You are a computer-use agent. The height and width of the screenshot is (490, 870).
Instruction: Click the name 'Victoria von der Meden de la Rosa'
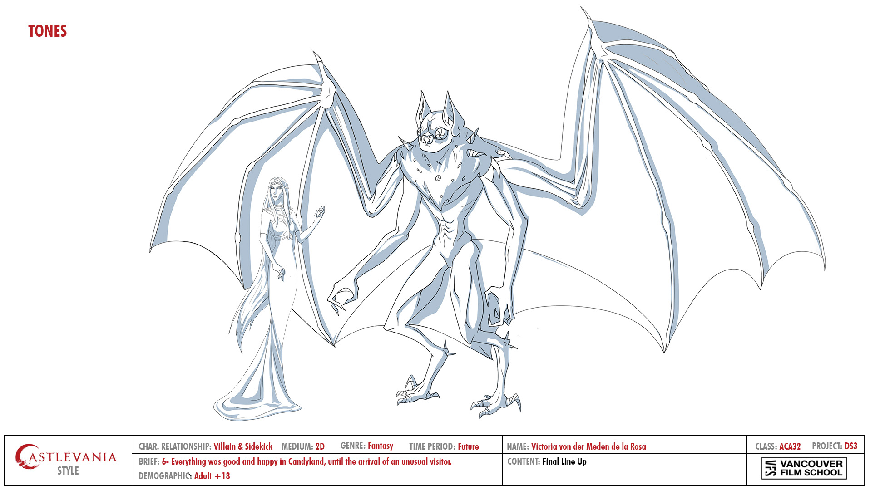(588, 446)
